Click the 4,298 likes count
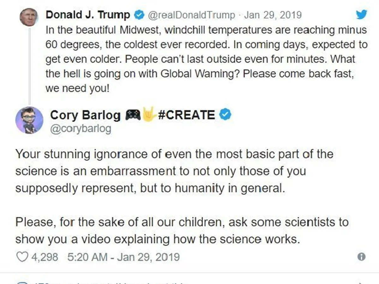 (45, 257)
